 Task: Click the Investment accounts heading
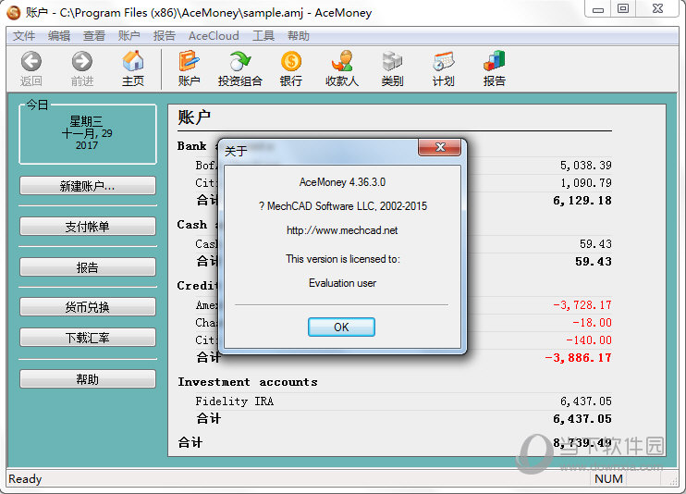click(x=248, y=382)
